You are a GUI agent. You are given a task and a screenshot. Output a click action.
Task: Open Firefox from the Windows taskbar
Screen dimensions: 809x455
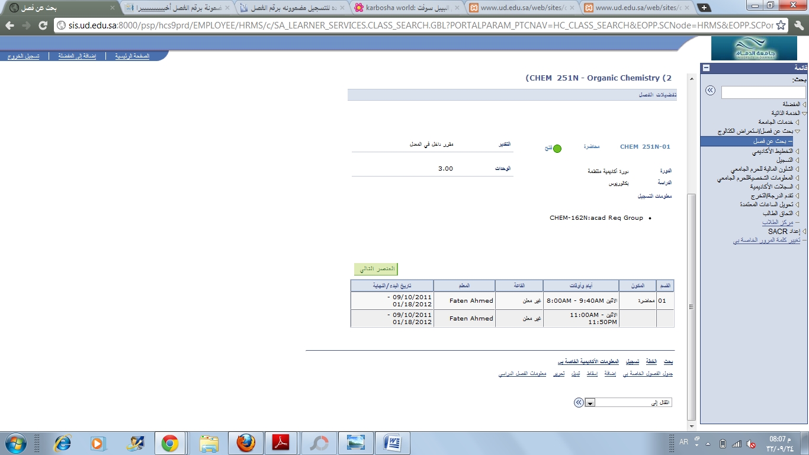coord(245,443)
